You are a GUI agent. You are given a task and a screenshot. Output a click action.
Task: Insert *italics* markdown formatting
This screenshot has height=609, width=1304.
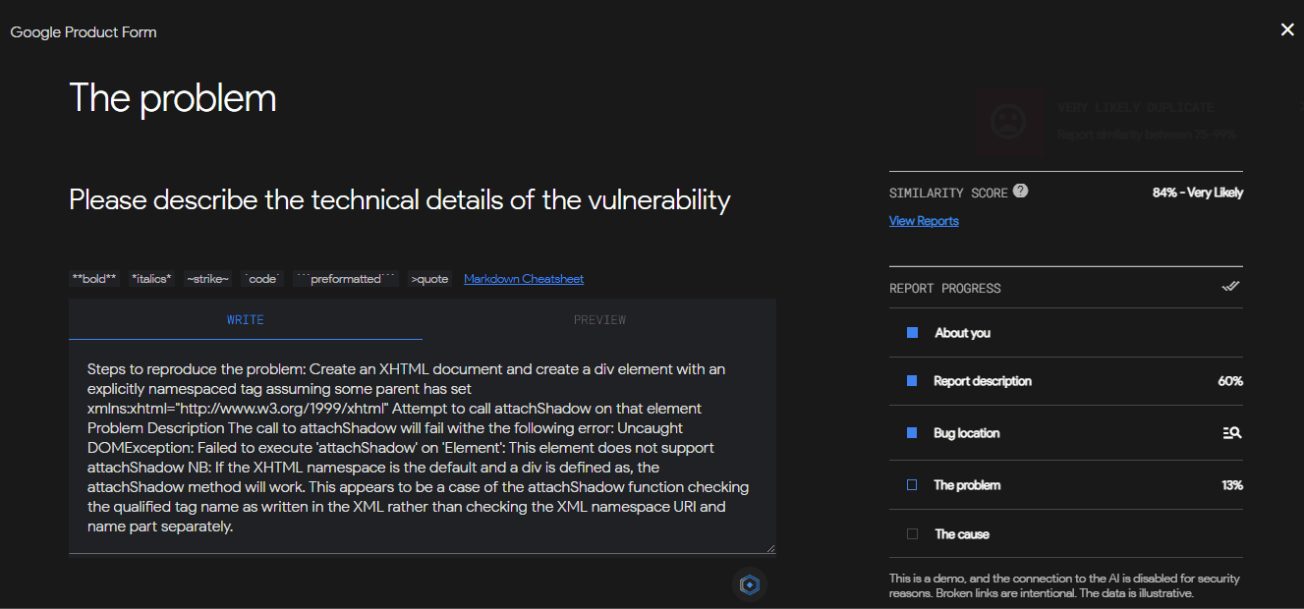tap(151, 279)
